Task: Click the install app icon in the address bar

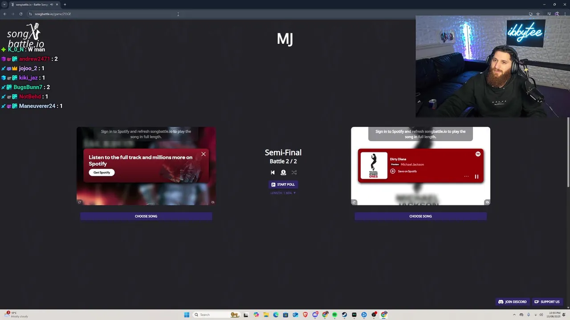Action: click(x=530, y=14)
